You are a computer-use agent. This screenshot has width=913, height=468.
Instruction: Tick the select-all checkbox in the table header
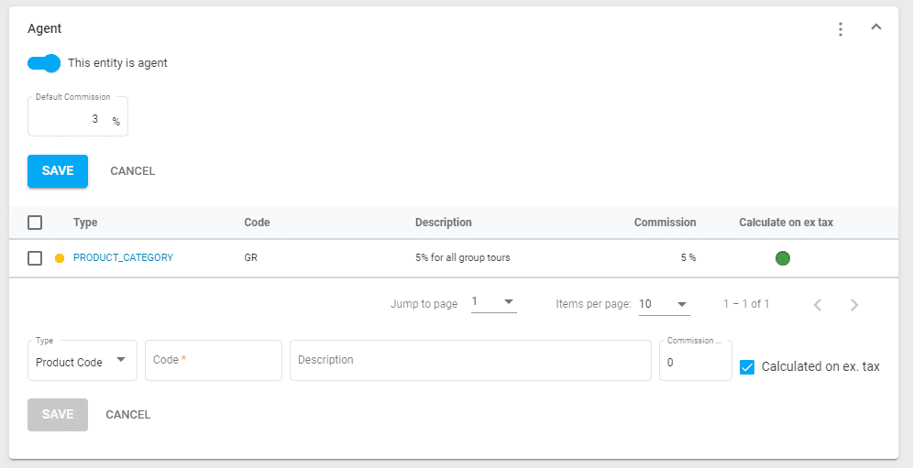35,223
